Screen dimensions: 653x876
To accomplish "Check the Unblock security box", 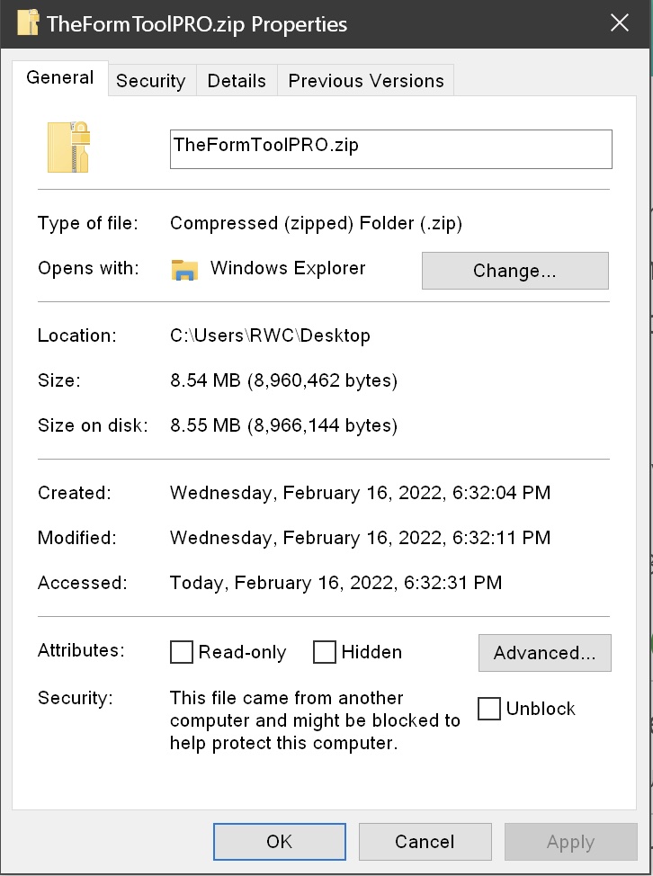I will click(x=489, y=709).
